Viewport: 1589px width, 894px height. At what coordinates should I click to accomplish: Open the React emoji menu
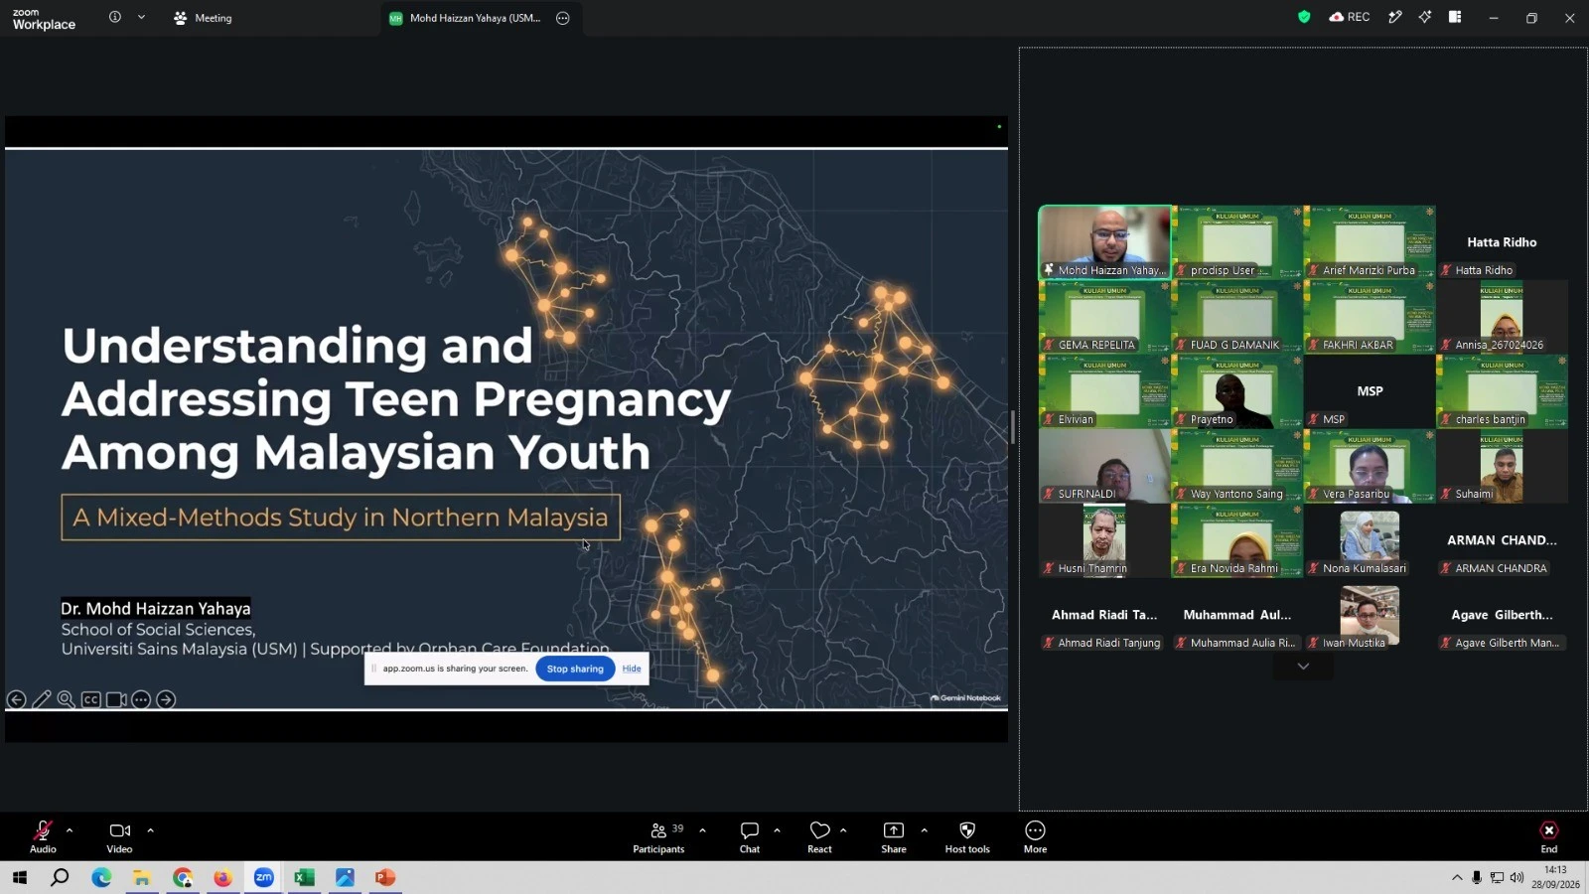(819, 836)
